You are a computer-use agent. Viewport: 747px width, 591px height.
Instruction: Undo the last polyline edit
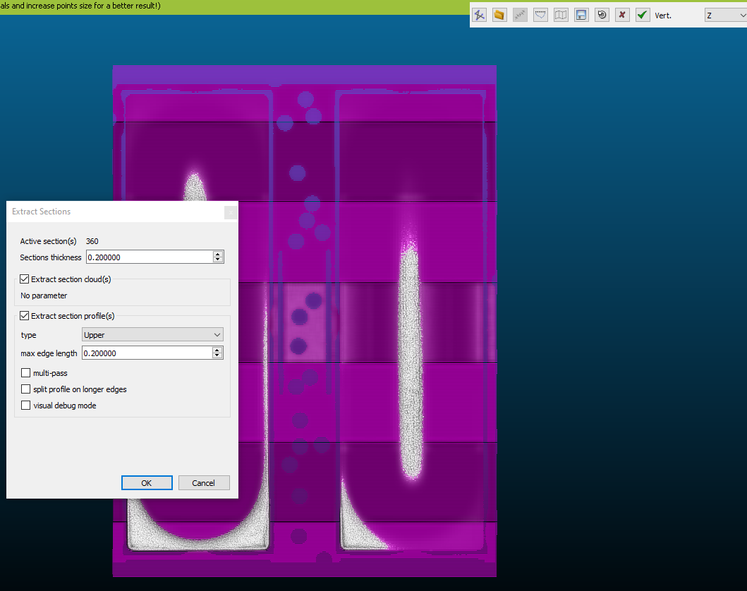(602, 14)
